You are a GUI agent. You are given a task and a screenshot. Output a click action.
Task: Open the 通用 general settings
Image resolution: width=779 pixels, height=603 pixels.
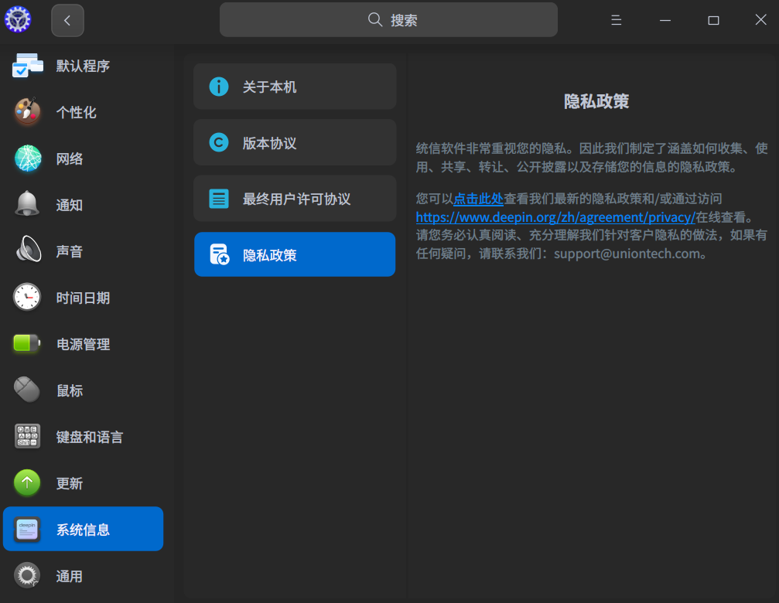83,575
